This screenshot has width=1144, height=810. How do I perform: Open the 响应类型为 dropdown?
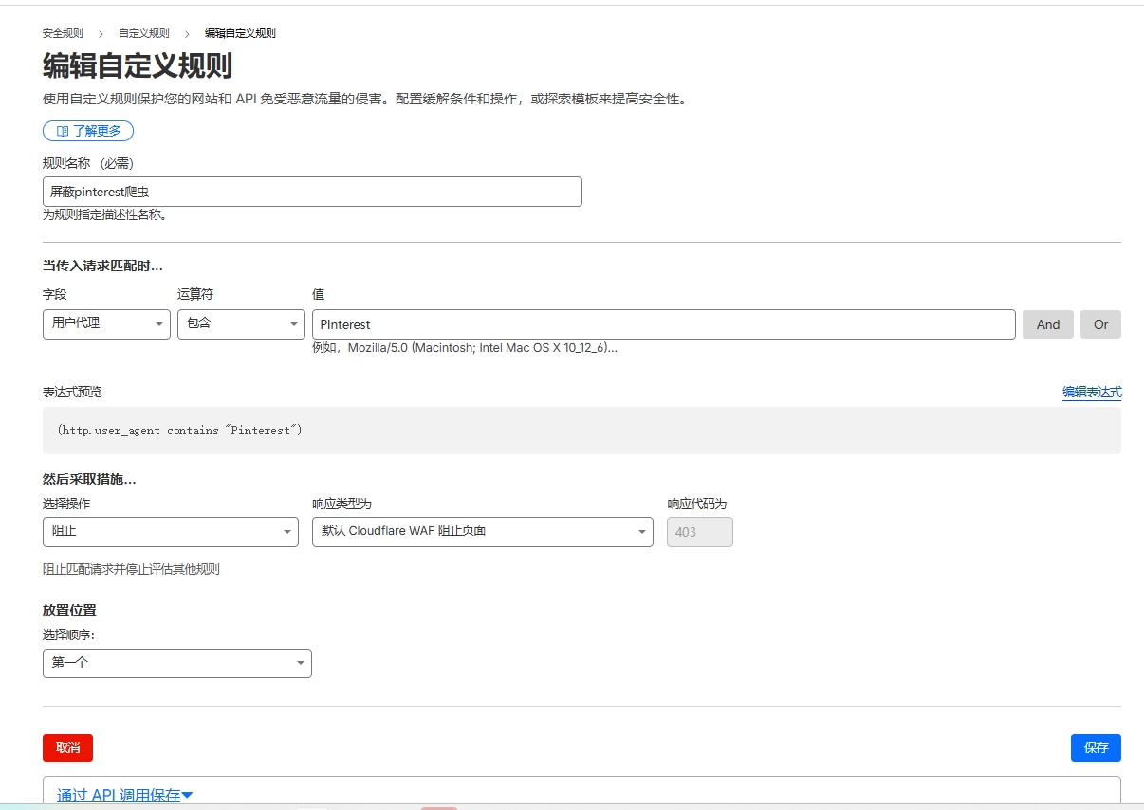pos(482,532)
